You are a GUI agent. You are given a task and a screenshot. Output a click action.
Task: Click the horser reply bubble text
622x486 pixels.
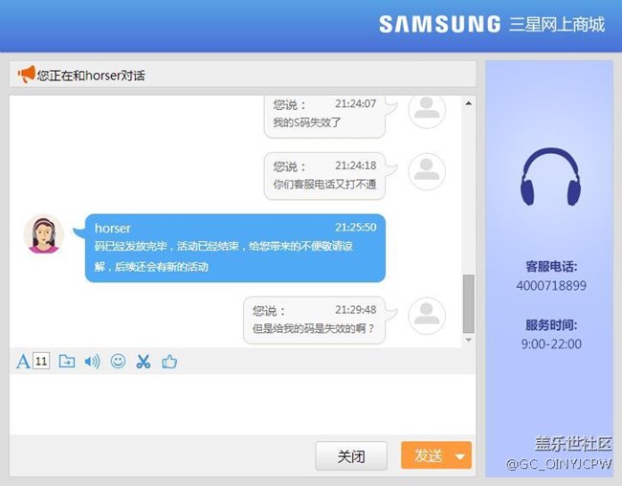[x=223, y=256]
